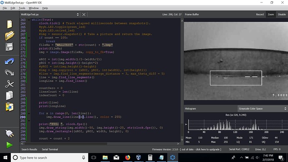
Task: Open the Help menu
Action: click(45, 8)
